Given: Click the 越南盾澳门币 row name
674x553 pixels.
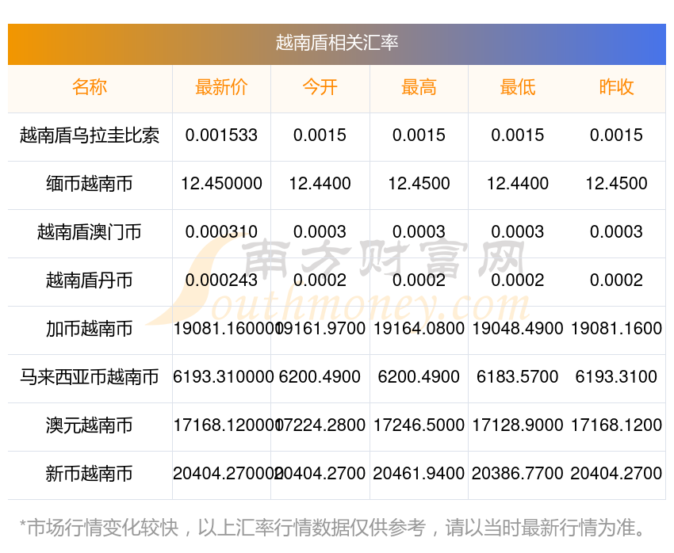Looking at the screenshot, I should click(x=90, y=232).
